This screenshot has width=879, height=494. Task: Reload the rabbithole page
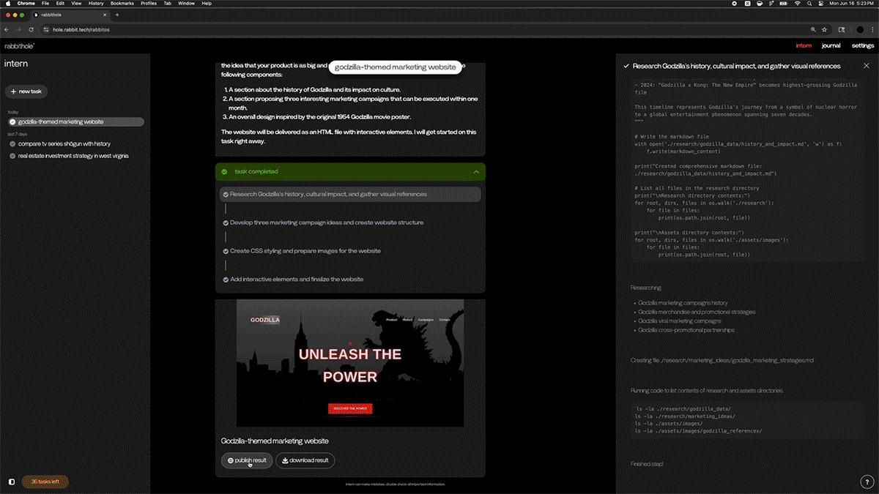[x=31, y=29]
